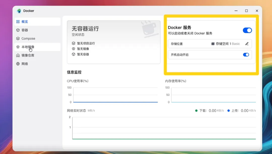Image resolution: width=272 pixels, height=154 pixels.
Task: Click the 本地镜像 disk icon
Action: tap(18, 47)
